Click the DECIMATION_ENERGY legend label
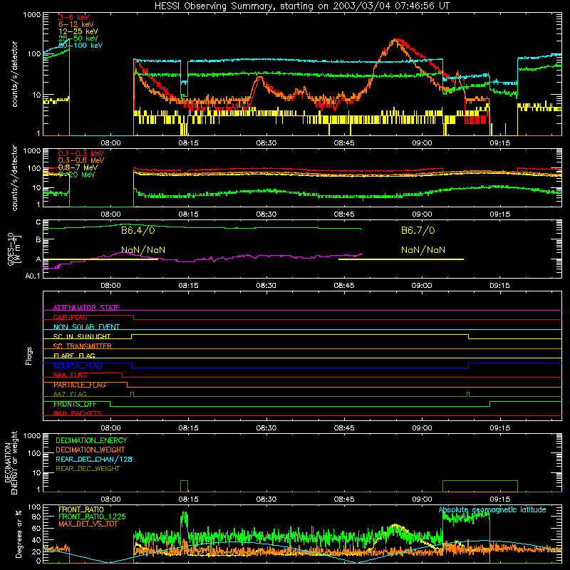The width and height of the screenshot is (570, 570). pos(91,440)
